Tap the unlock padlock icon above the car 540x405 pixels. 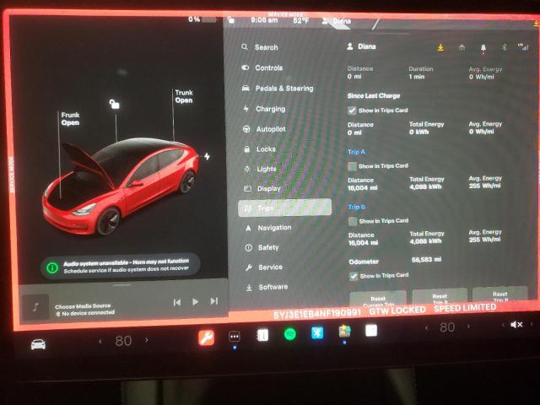click(x=115, y=104)
